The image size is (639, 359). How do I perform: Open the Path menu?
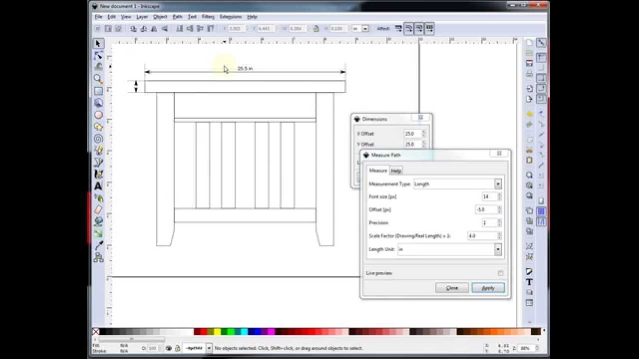[177, 16]
